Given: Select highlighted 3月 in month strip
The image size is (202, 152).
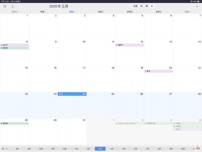Looking at the screenshot, I should click(100, 149).
